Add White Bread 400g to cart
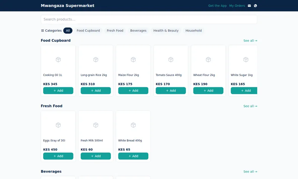298x179 pixels. click(133, 156)
